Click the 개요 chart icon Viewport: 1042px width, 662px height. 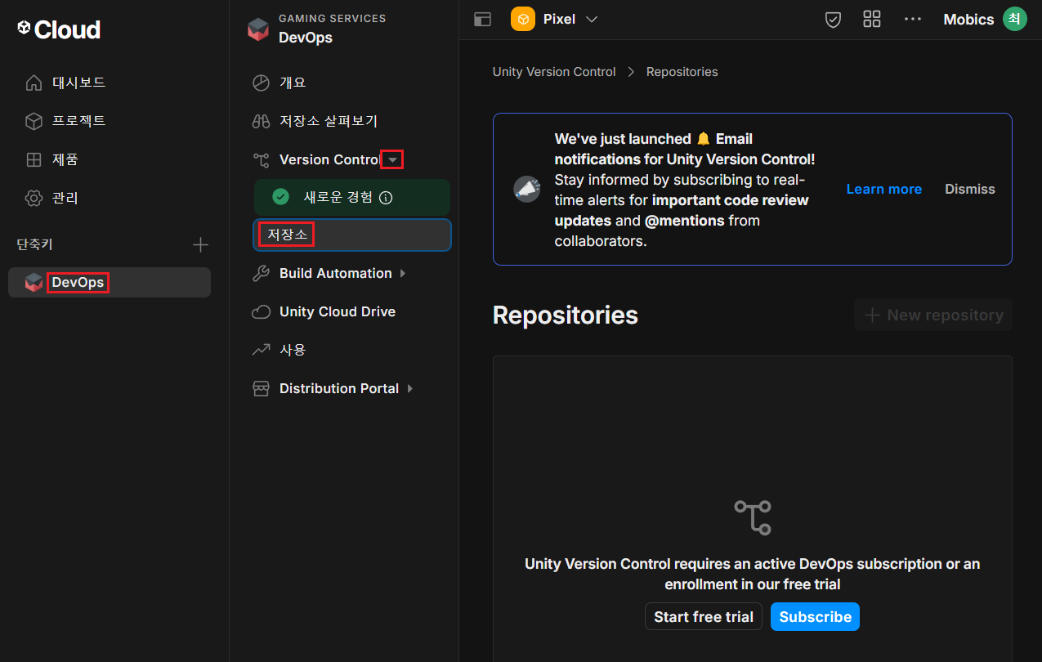click(x=261, y=83)
